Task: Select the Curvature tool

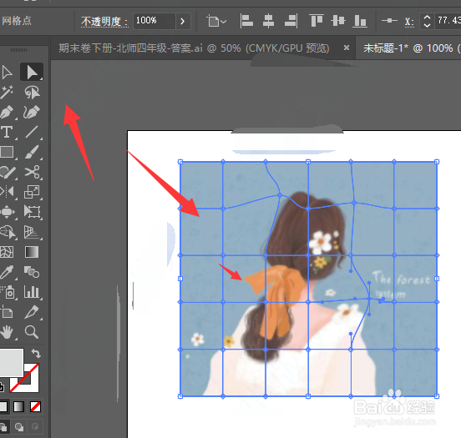Action: point(32,113)
